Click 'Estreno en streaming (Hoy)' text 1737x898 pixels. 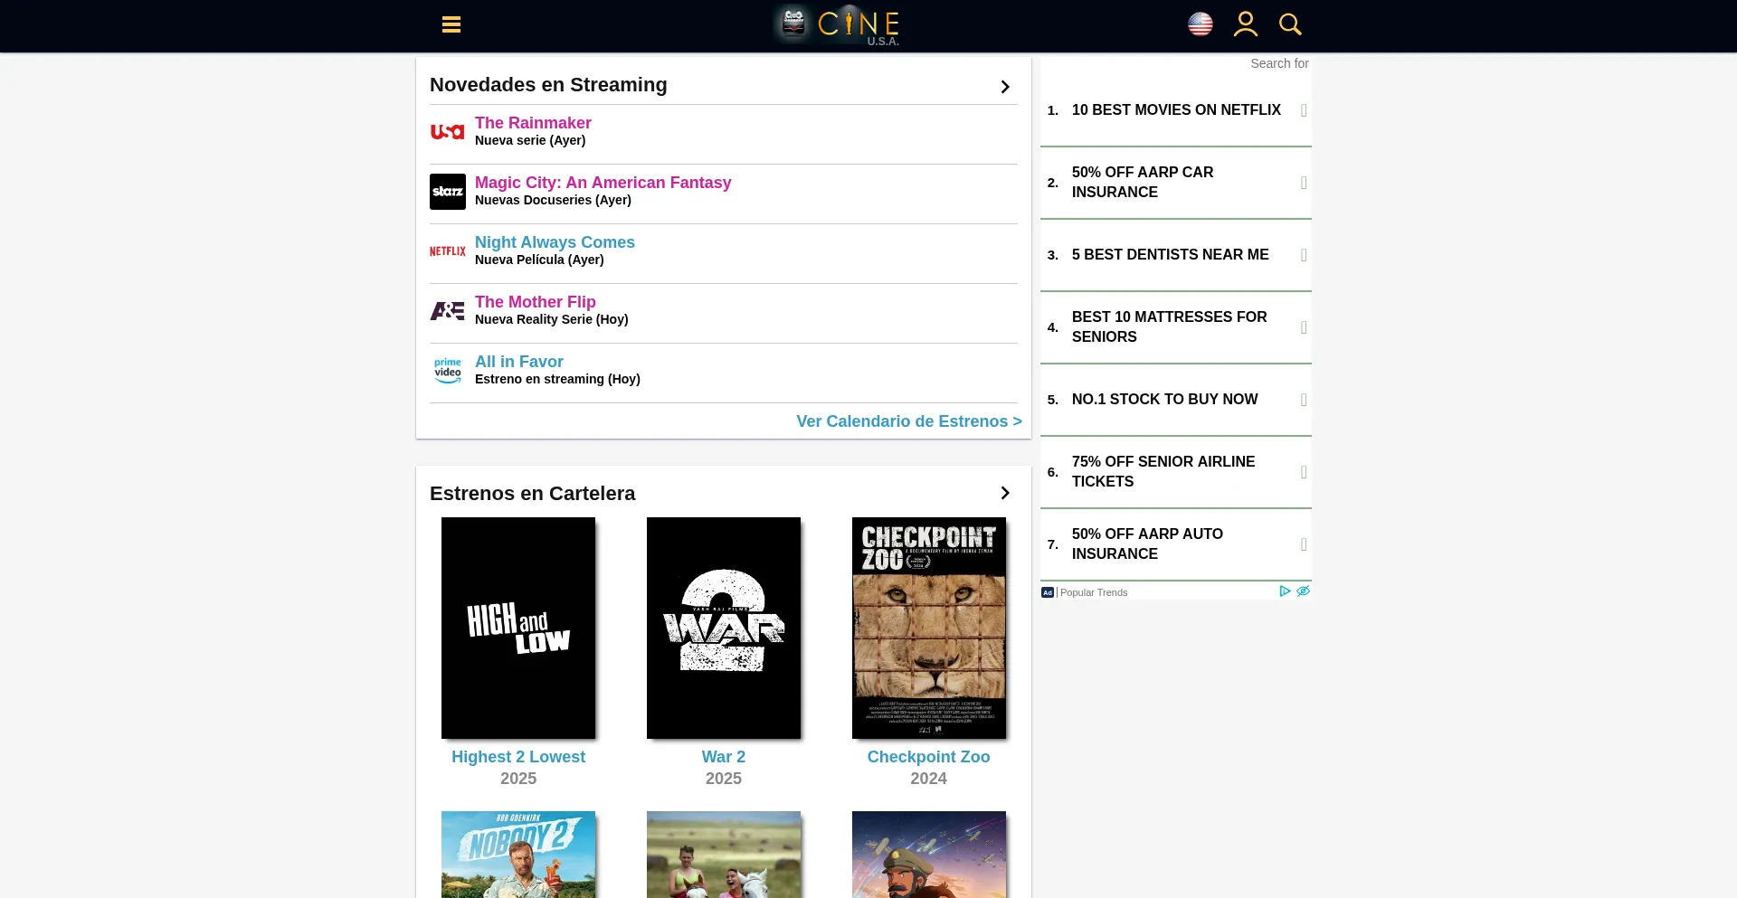[x=557, y=379]
